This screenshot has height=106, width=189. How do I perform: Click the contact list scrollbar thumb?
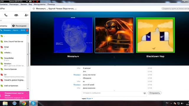(x=28, y=54)
